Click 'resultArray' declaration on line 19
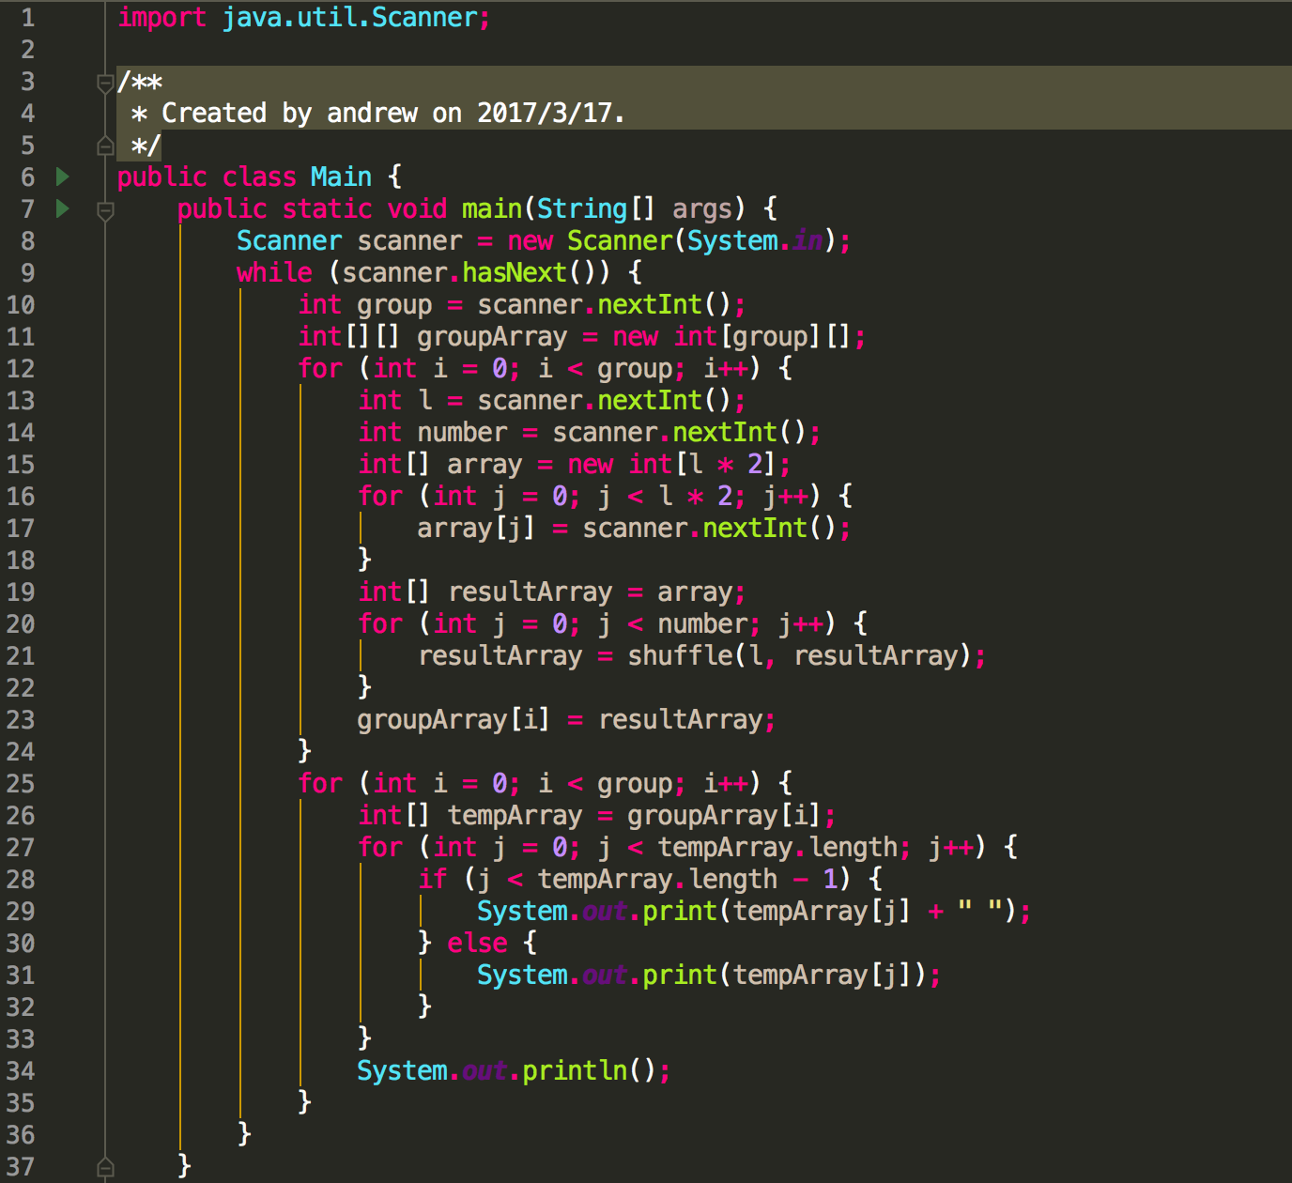Screen dimensions: 1292x1183 click(530, 592)
